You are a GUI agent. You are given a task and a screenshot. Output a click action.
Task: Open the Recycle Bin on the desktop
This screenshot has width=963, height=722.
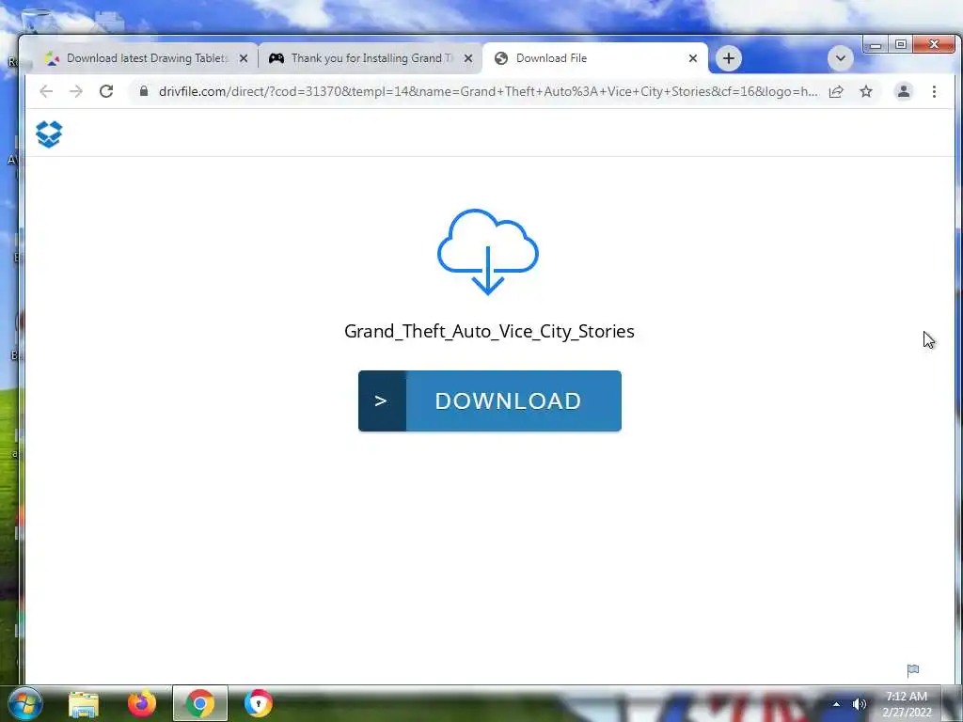36,22
